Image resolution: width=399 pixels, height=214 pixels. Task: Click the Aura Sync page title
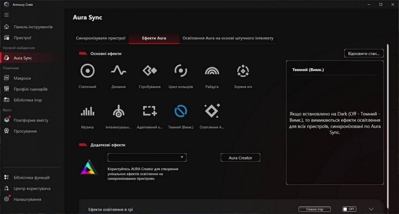point(87,17)
